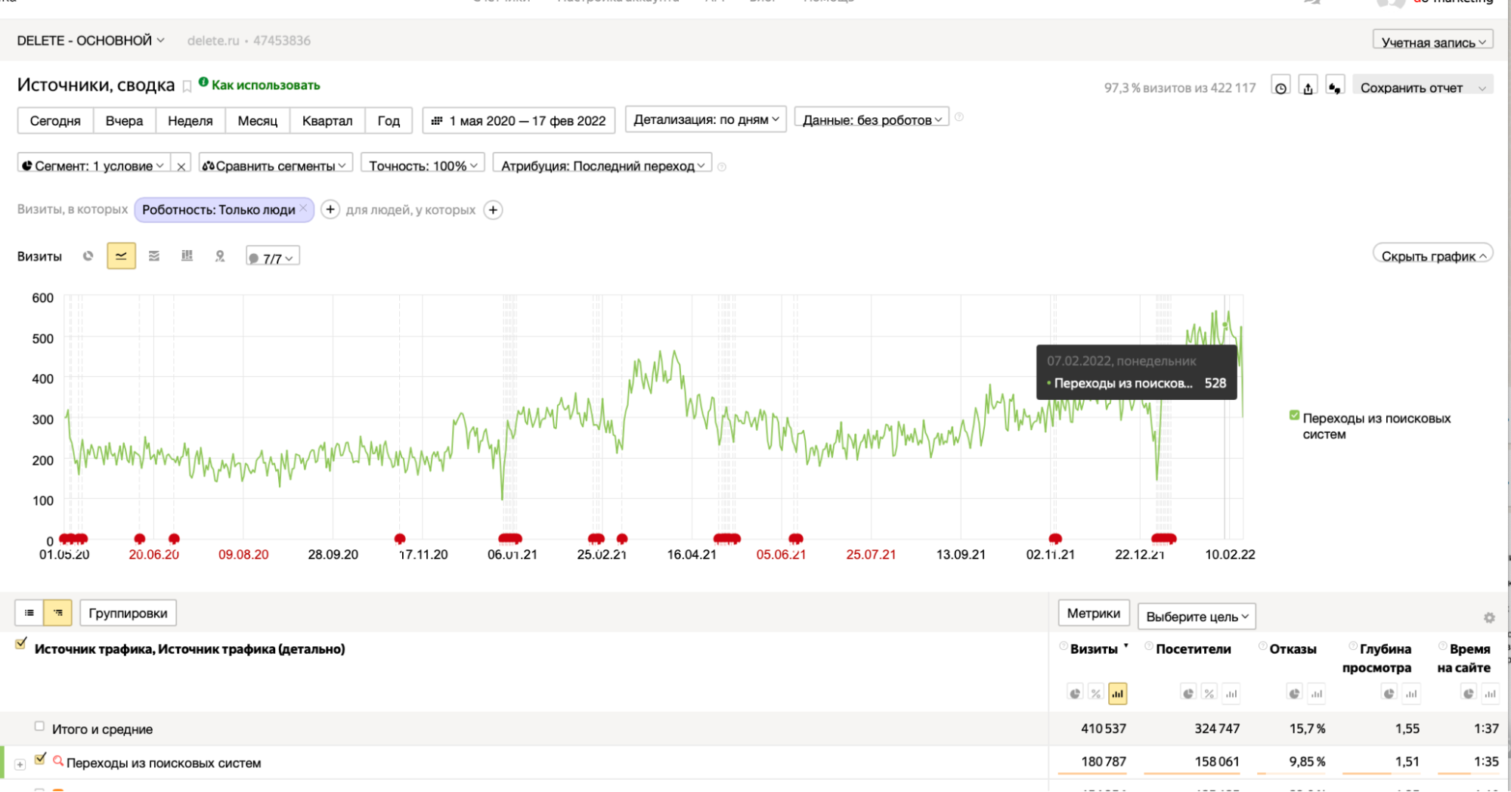Select the Месяц period tab
Screen dimensions: 1511x792
coord(258,121)
